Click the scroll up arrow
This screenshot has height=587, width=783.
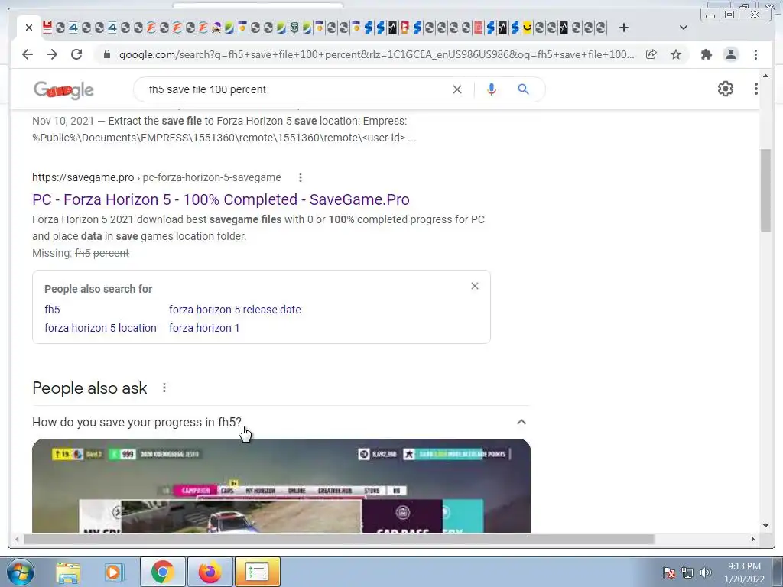[765, 76]
